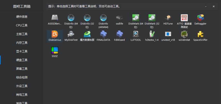
Task: Click the 图吧工具箱 title text
Action: point(22,6)
